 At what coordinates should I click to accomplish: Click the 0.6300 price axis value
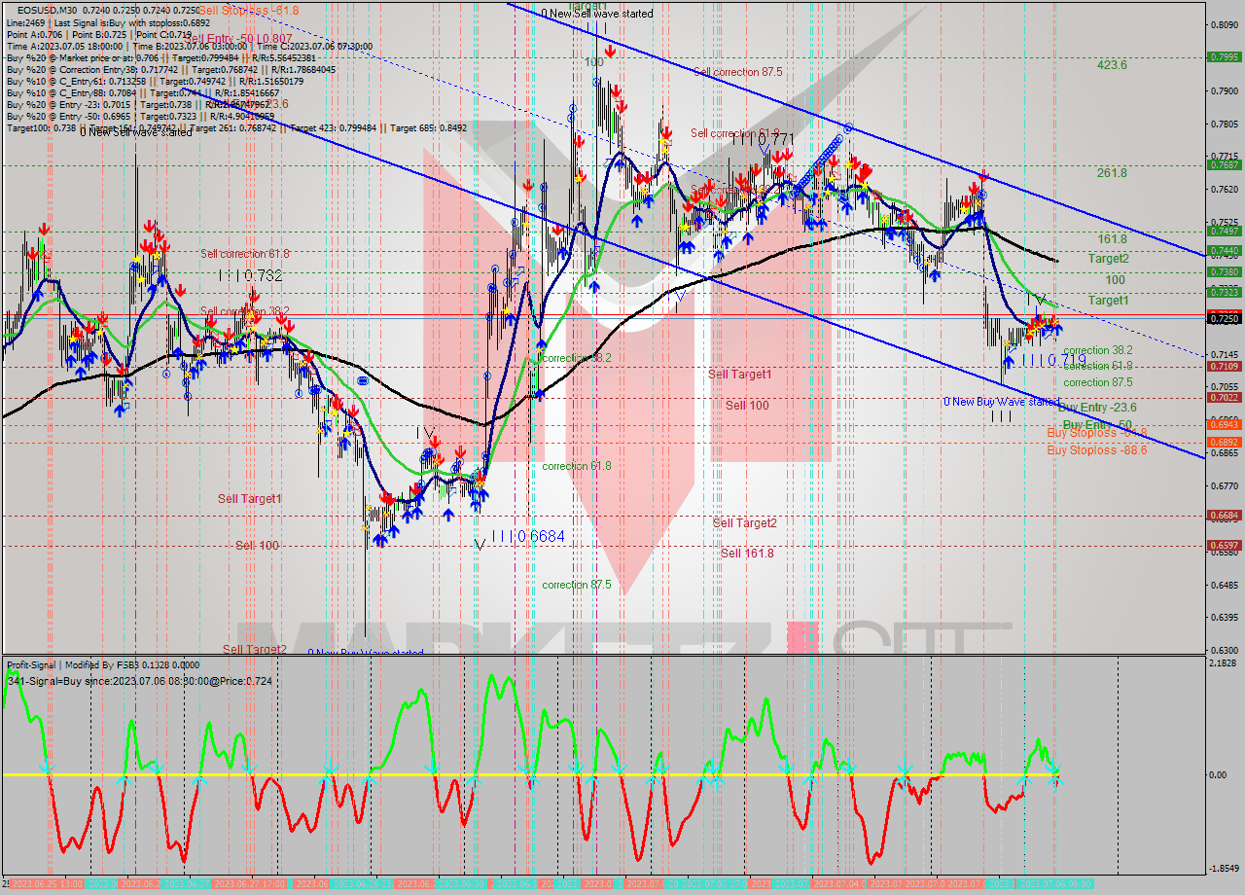[x=1223, y=650]
